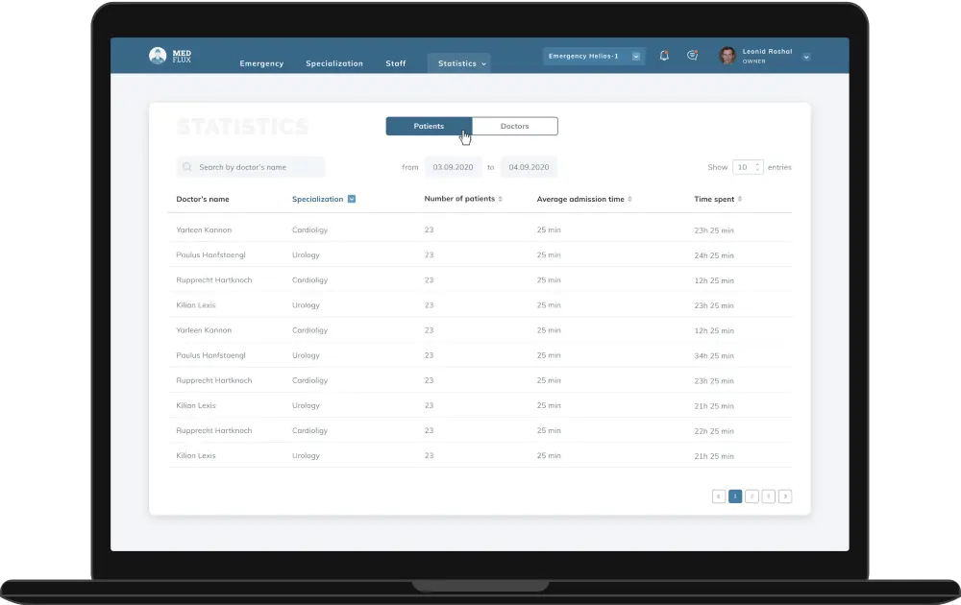Click the last-page pagination arrow
The image size is (961, 605).
click(x=785, y=496)
